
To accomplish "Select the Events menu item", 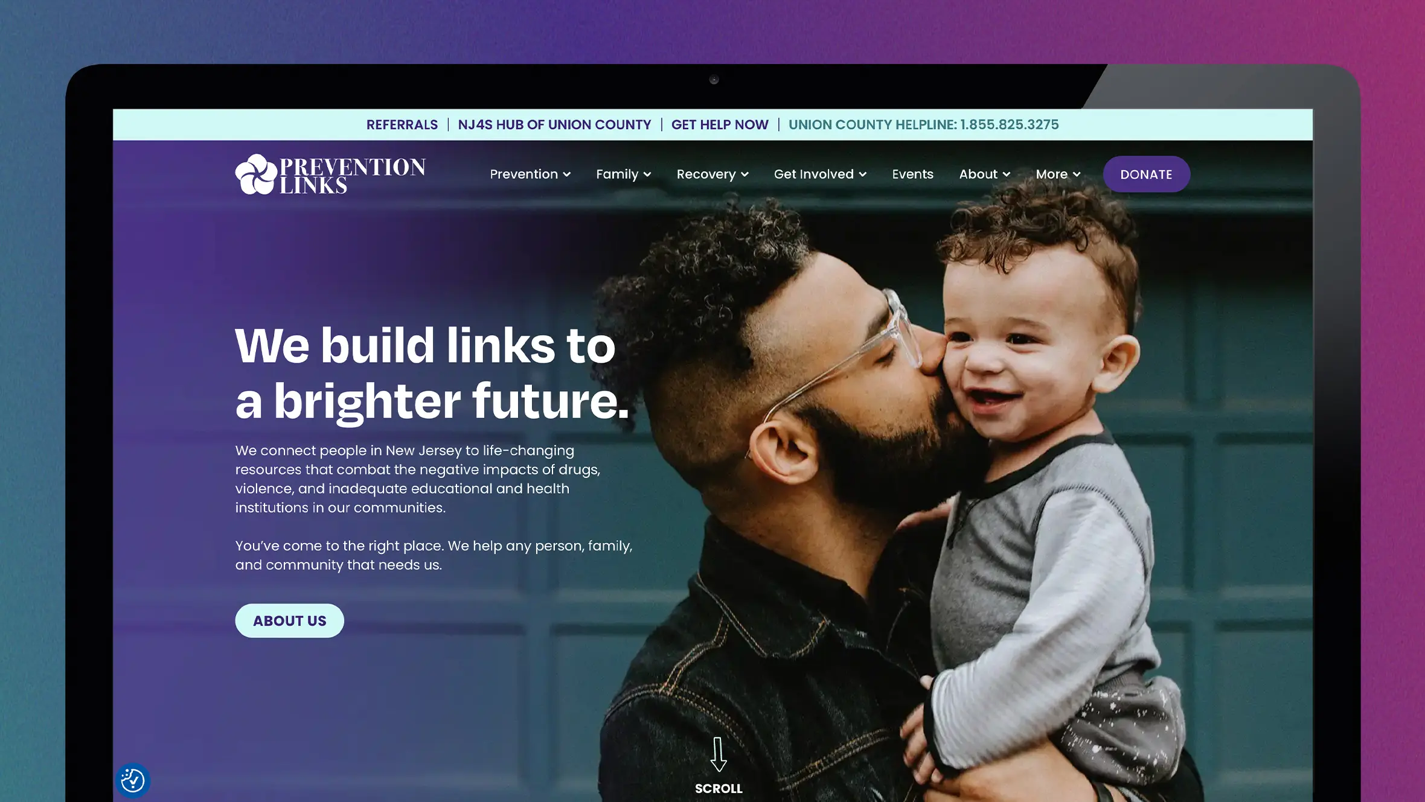I will 912,173.
